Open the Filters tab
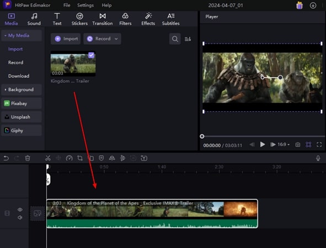Viewport: 326px width, 248px height. 125,19
